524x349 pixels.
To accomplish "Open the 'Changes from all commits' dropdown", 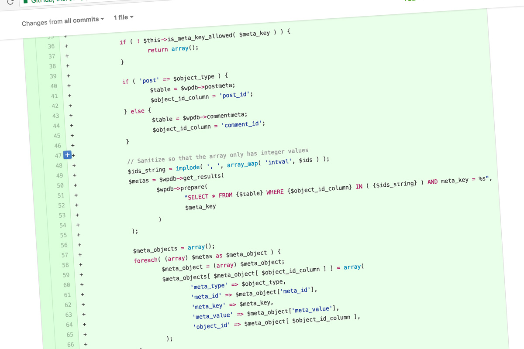I will (x=63, y=21).
